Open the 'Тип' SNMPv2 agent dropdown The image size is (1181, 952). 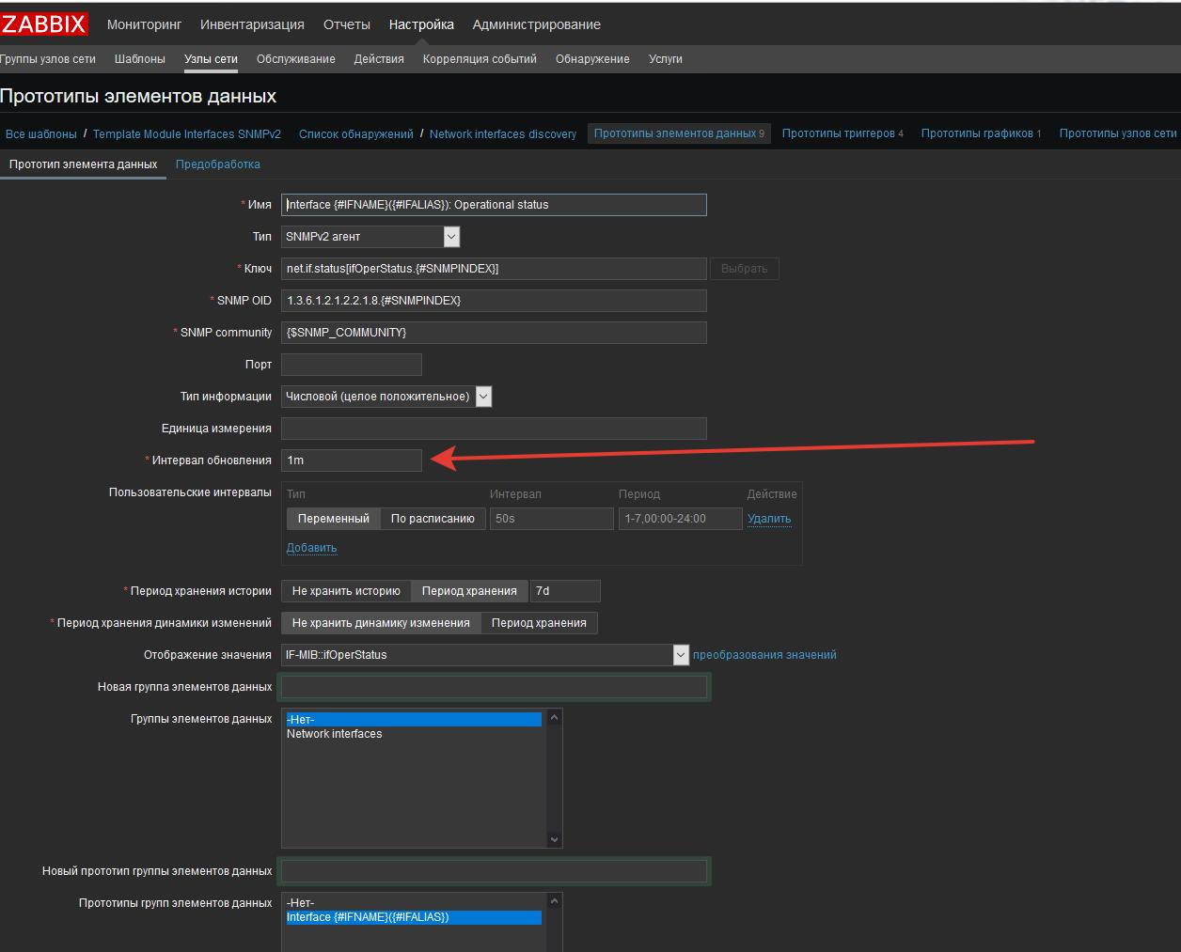click(x=371, y=237)
